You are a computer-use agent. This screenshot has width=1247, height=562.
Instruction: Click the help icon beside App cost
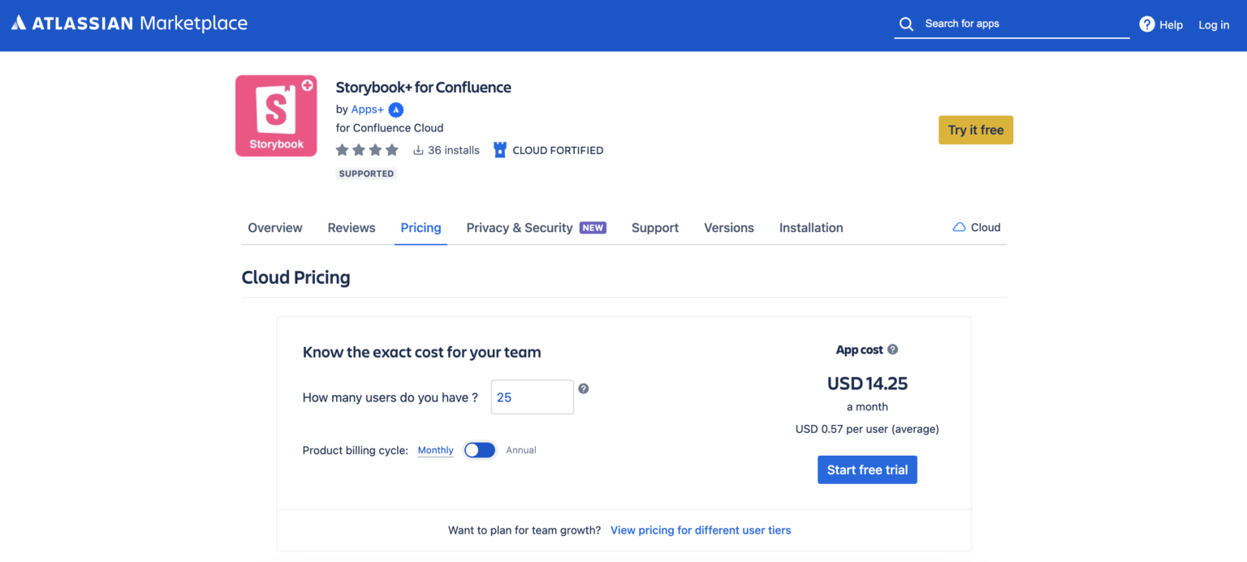[892, 350]
